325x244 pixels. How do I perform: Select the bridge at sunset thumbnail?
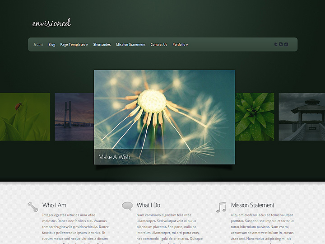pyautogui.click(x=74, y=117)
